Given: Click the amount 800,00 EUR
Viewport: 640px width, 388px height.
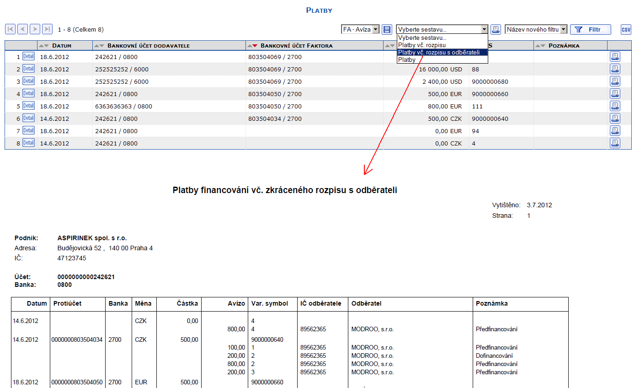Looking at the screenshot, I should click(x=445, y=106).
